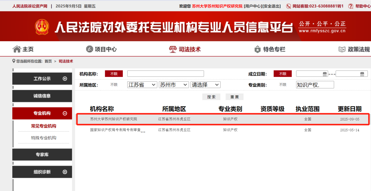Click the book icon for 政策法规

point(342,49)
